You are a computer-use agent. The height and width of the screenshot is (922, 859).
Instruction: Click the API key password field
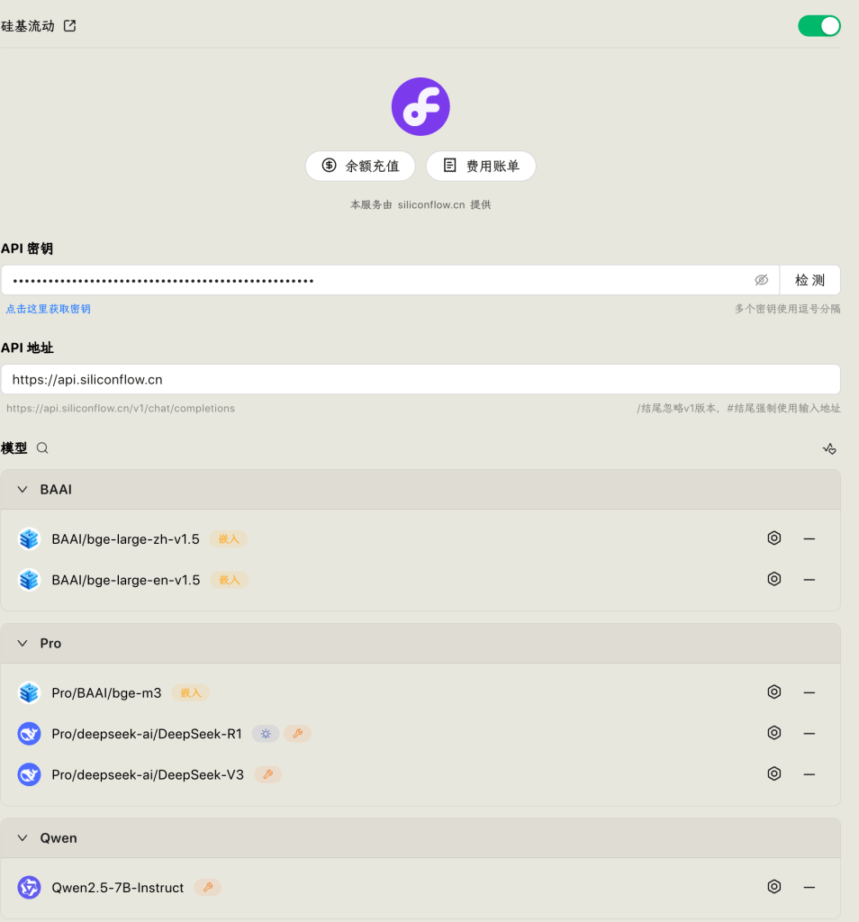click(378, 280)
